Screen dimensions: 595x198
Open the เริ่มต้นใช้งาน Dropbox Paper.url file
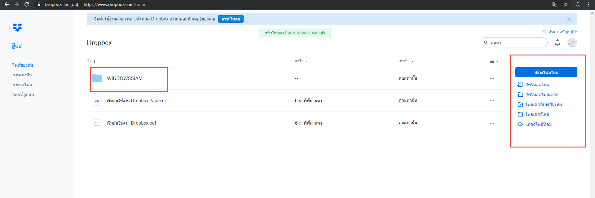(x=137, y=101)
